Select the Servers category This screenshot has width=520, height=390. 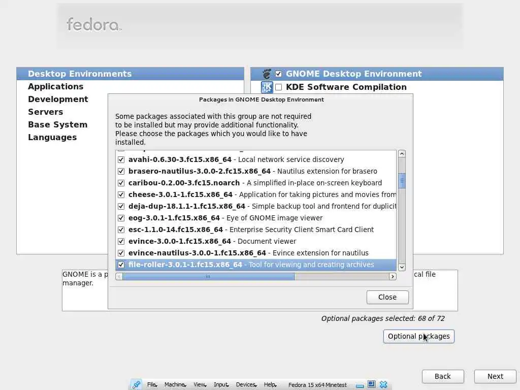pos(45,112)
